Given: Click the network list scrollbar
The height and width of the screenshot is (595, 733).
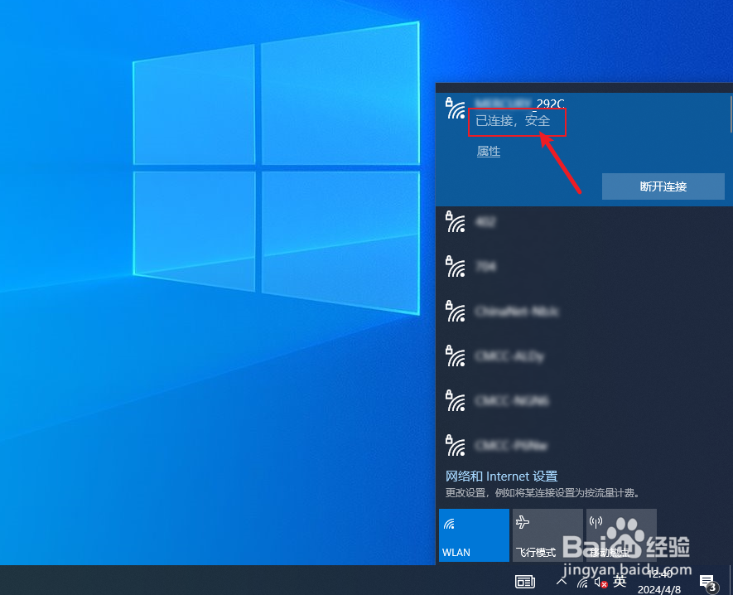Looking at the screenshot, I should (731, 114).
